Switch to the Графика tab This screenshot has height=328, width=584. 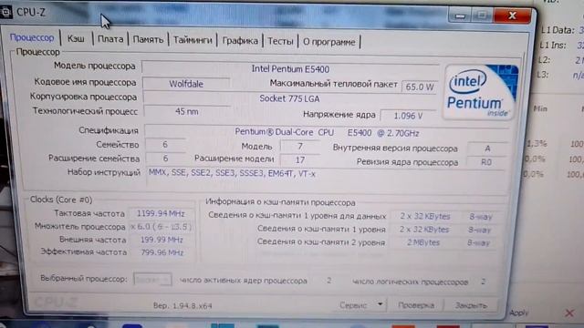(240, 40)
